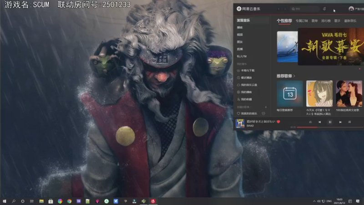Screen dimensions: 364x205
Task: Toggle the loop playback mode icon
Action: click(x=310, y=122)
